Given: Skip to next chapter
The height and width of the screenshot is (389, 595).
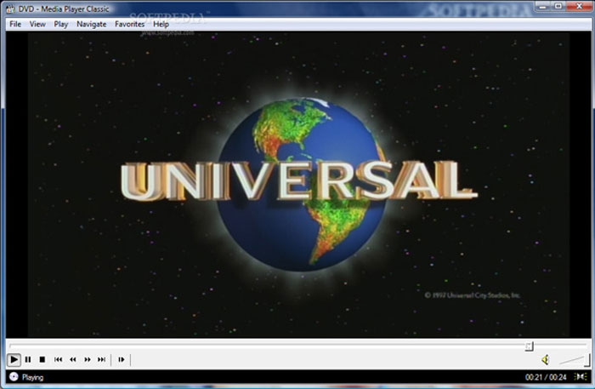Looking at the screenshot, I should coord(102,359).
